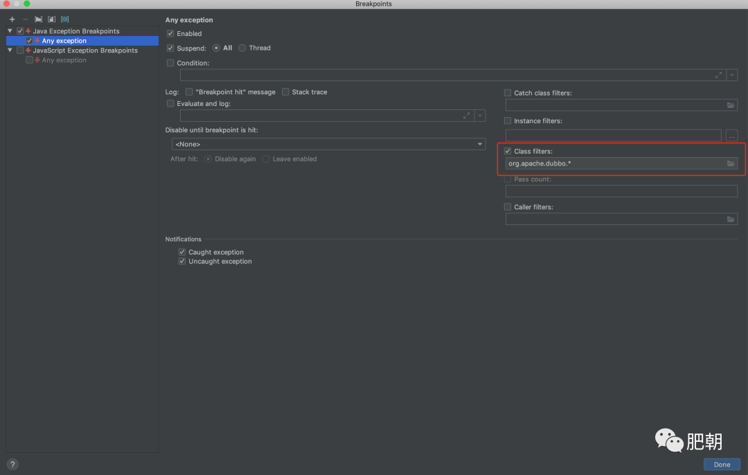This screenshot has height=475, width=748.
Task: Uncheck Java Exception Breakpoints group checkbox
Action: 20,31
